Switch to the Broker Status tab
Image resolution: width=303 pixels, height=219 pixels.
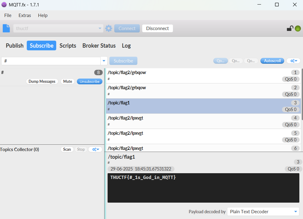pyautogui.click(x=99, y=45)
